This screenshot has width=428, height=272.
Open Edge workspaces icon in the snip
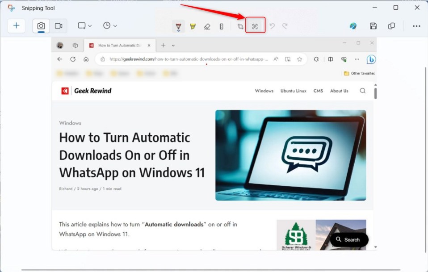tap(75, 45)
